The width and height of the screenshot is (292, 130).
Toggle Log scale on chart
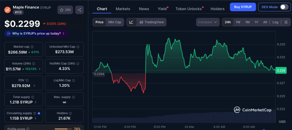(275, 22)
